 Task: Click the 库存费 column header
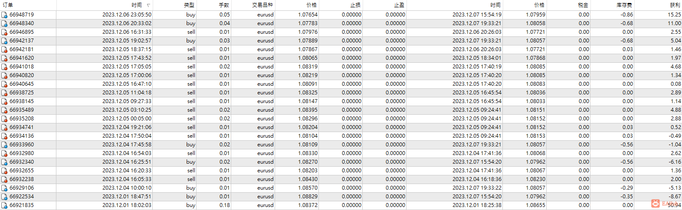625,5
